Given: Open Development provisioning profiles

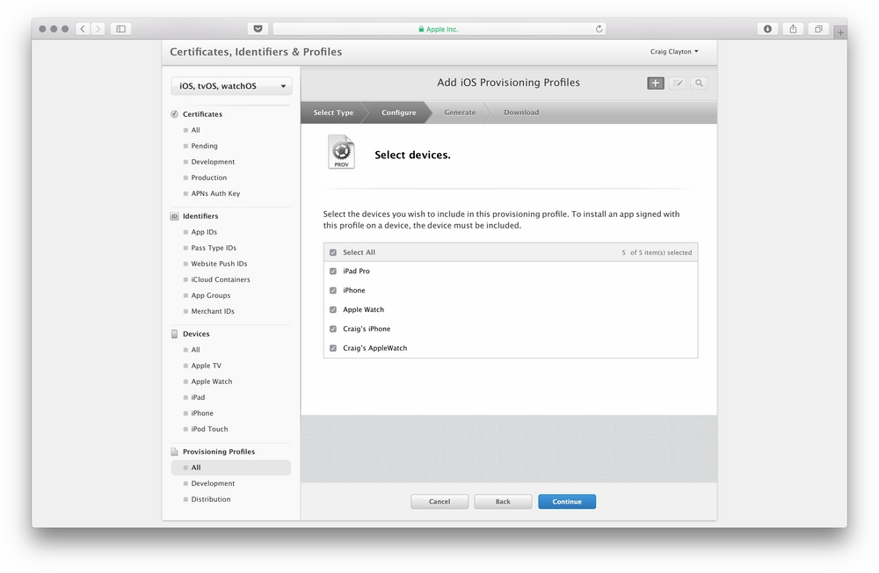Looking at the screenshot, I should coord(213,483).
